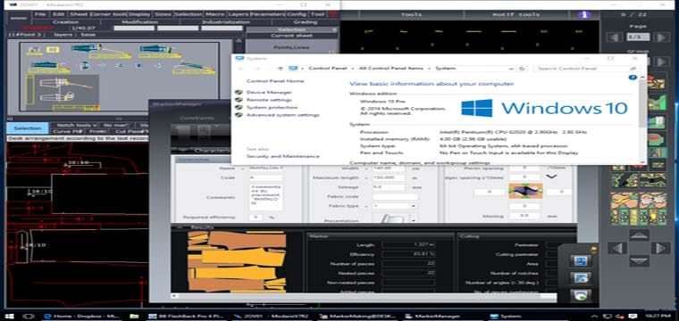Click the up arrow of the navigation pad

click(639, 235)
